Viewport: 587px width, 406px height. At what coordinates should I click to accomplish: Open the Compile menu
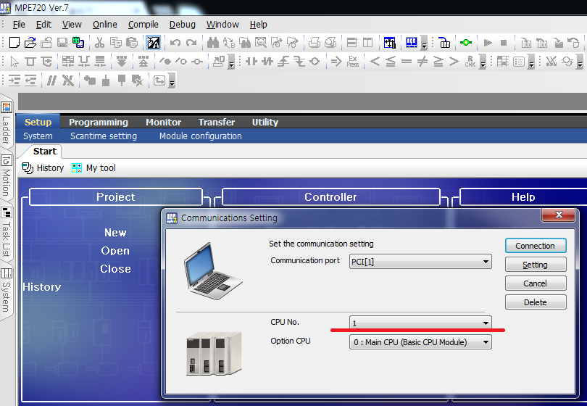[x=143, y=25]
